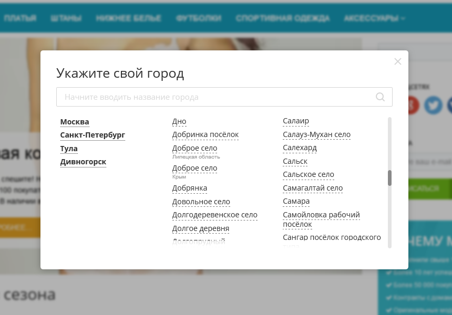Viewport: 452px width, 315px height.
Task: Select Доброе село in Крым
Action: tap(194, 168)
